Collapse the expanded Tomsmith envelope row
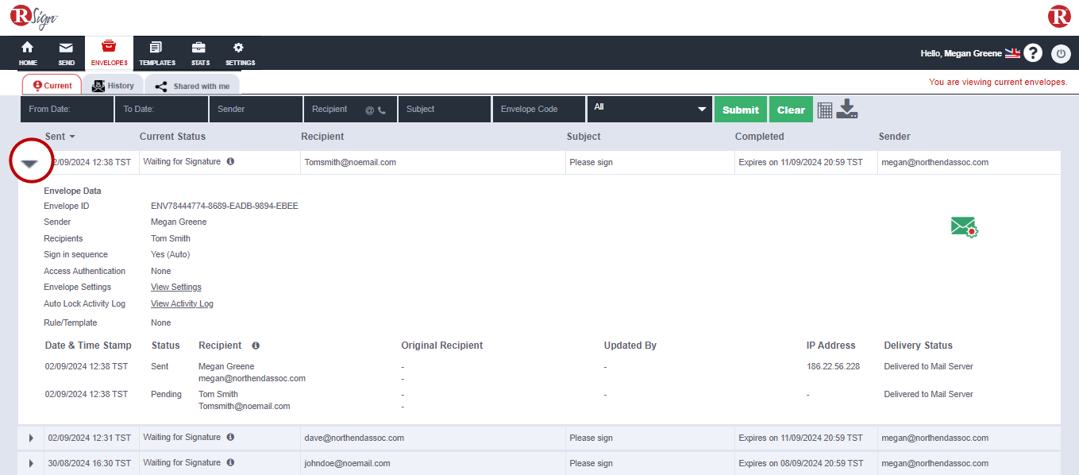 pyautogui.click(x=30, y=163)
